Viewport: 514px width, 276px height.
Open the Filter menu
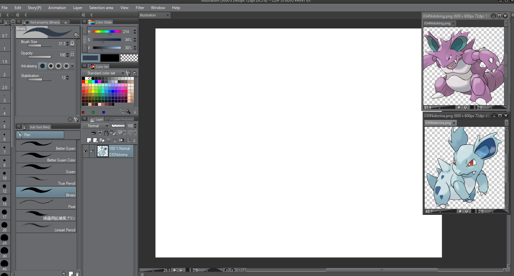coord(140,8)
